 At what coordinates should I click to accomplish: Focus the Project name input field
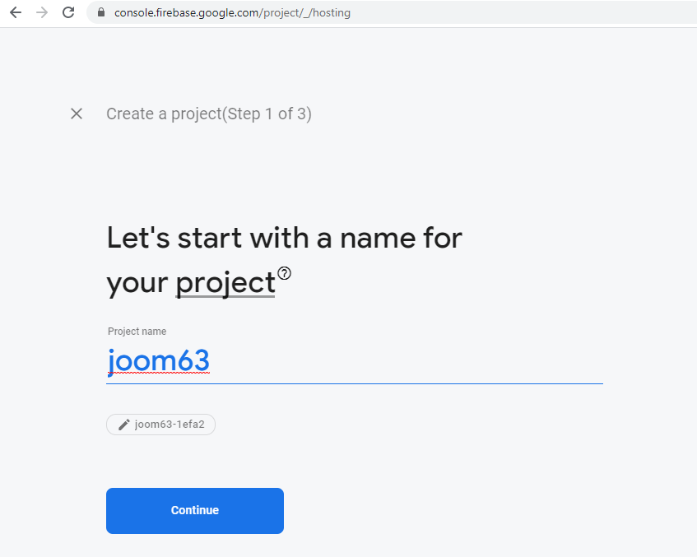354,362
